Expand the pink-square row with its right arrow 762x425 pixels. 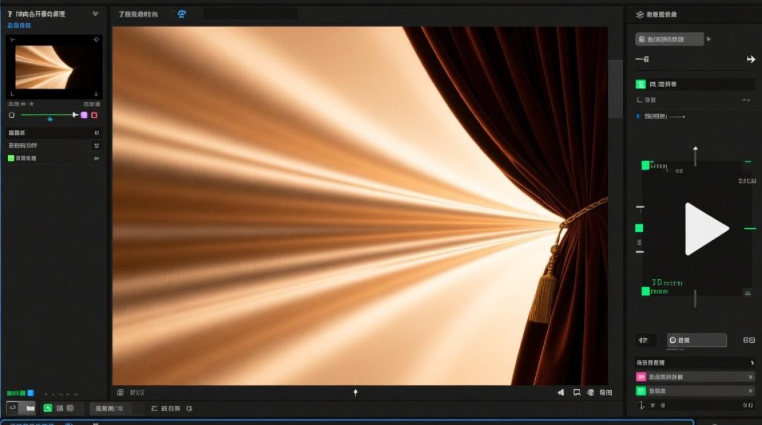tap(751, 377)
